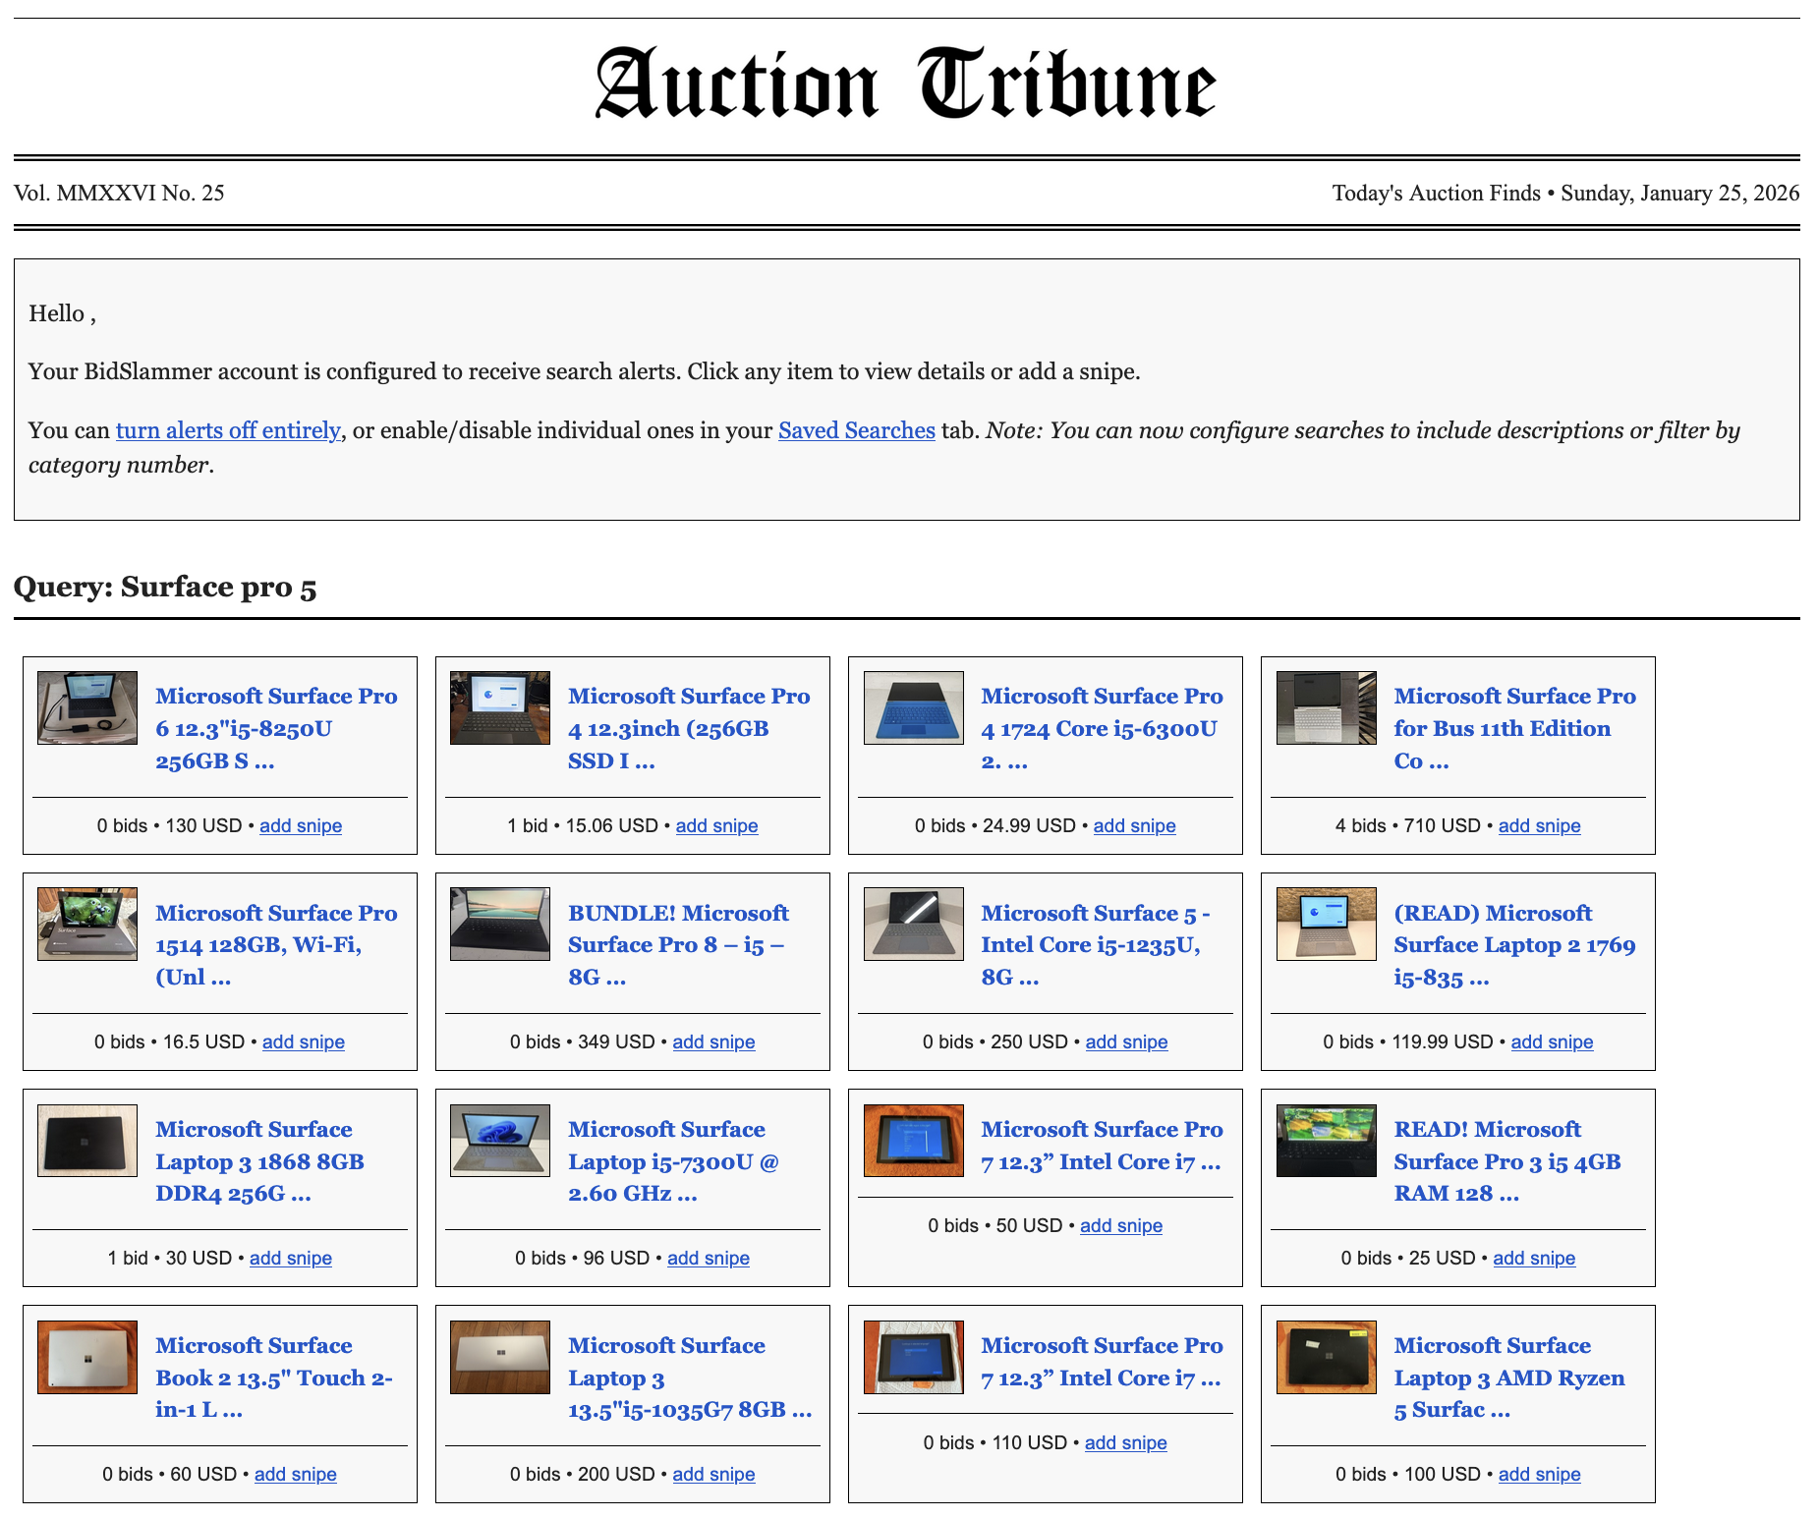Viewport: 1818px width, 1519px height.
Task: Click the Surface Book 2 thumbnail image
Action: tap(86, 1356)
